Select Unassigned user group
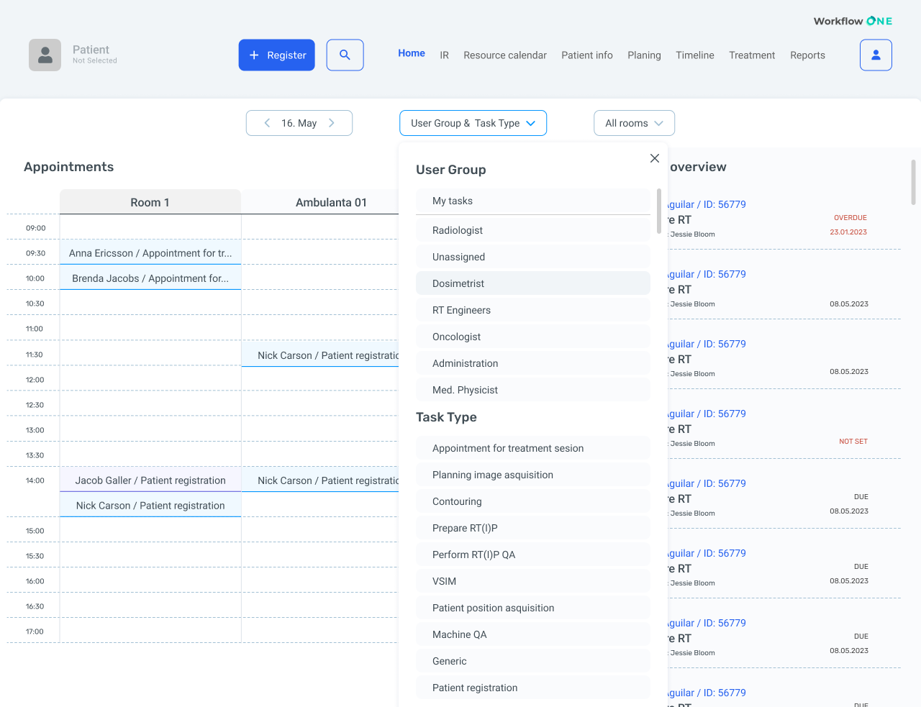Viewport: 921px width, 707px height. [x=533, y=257]
